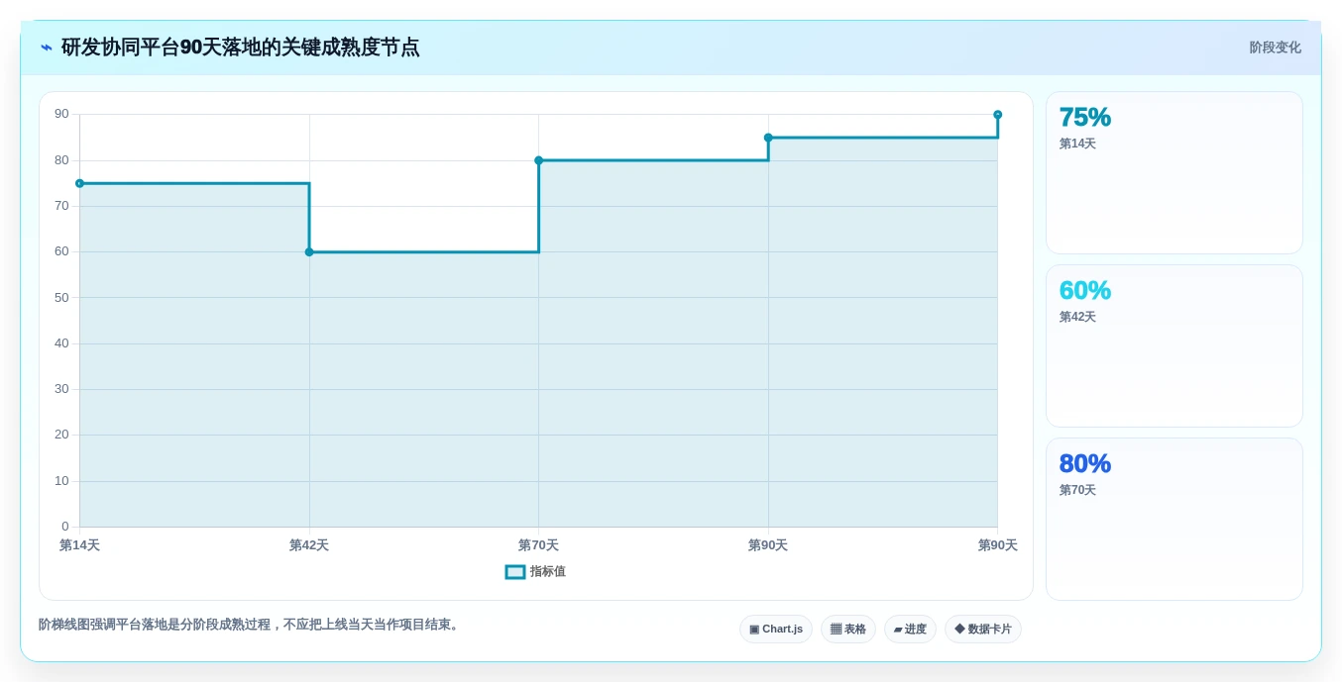Click the data point at 60 on 第42天
The image size is (1342, 682).
click(309, 252)
